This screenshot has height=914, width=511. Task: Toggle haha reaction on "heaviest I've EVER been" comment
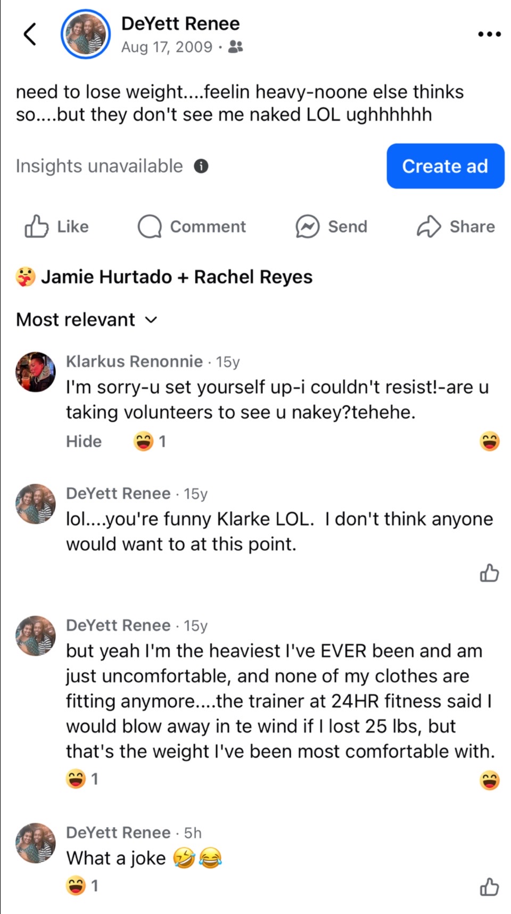[x=490, y=780]
